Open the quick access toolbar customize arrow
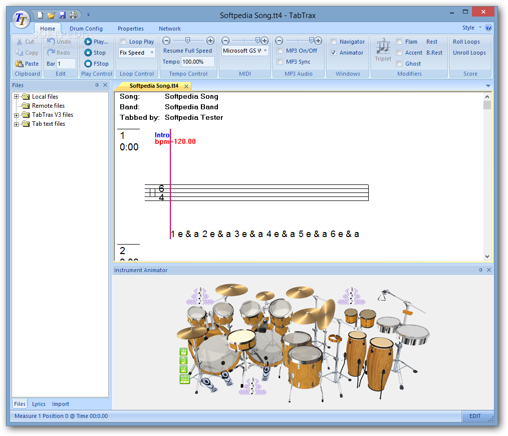 tap(88, 15)
